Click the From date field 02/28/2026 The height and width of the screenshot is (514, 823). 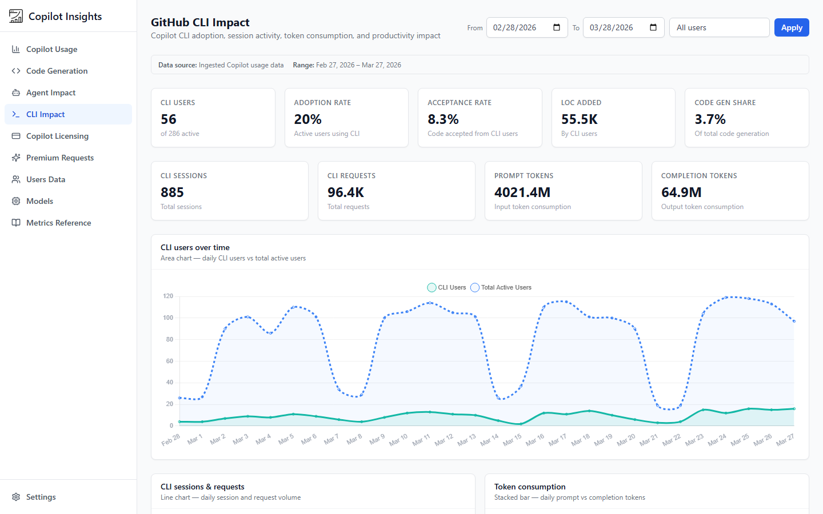[527, 27]
